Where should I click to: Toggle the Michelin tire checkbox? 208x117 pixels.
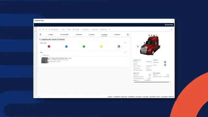click(50, 58)
